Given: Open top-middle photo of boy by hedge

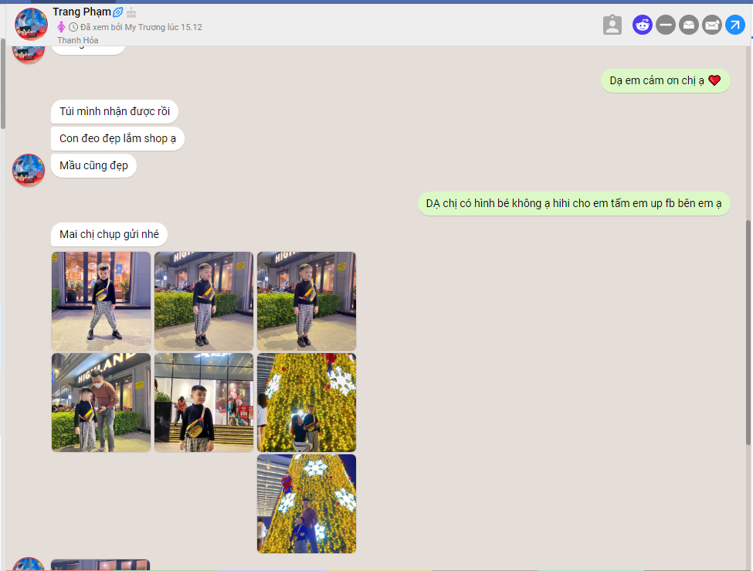Looking at the screenshot, I should (x=204, y=301).
